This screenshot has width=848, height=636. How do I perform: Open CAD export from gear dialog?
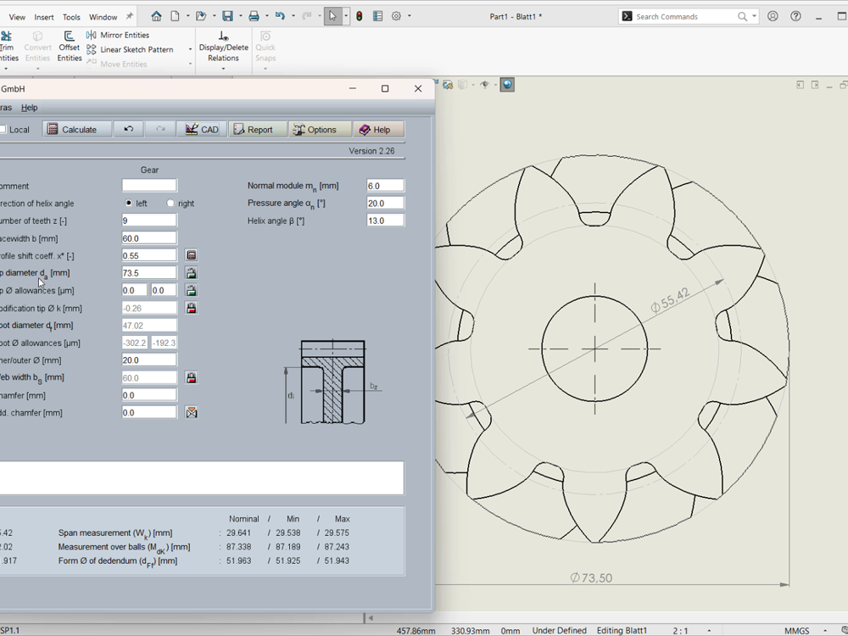tap(202, 130)
